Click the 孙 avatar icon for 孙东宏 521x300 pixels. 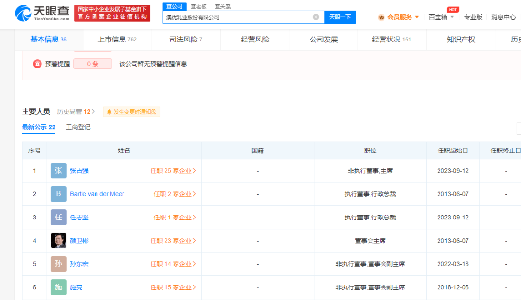pos(58,264)
